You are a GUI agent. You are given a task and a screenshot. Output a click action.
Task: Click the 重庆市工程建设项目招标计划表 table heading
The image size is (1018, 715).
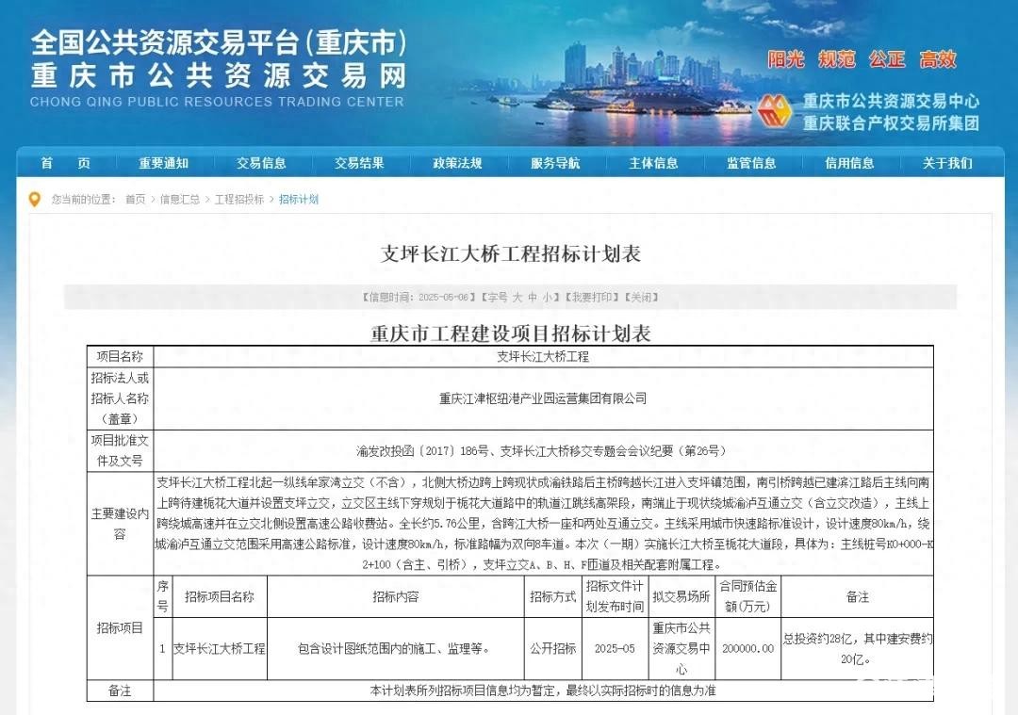click(511, 333)
